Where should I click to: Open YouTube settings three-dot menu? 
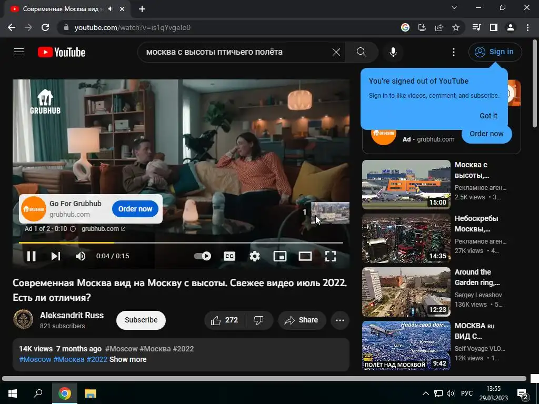[453, 52]
